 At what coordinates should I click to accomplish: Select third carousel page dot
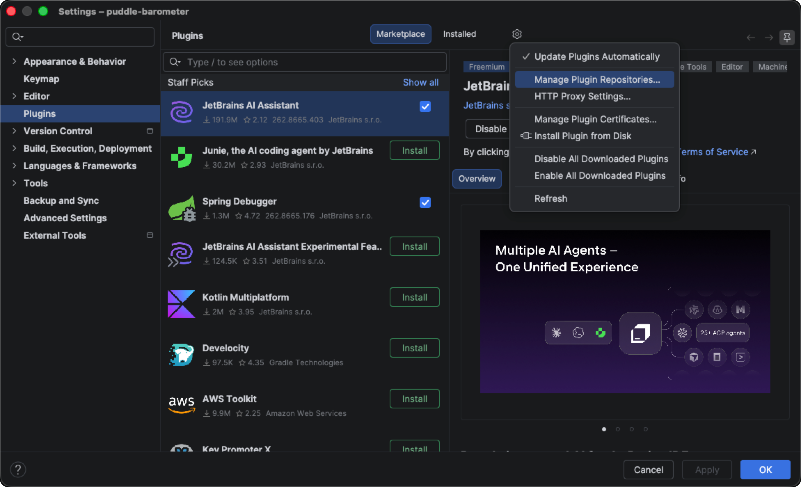point(632,429)
